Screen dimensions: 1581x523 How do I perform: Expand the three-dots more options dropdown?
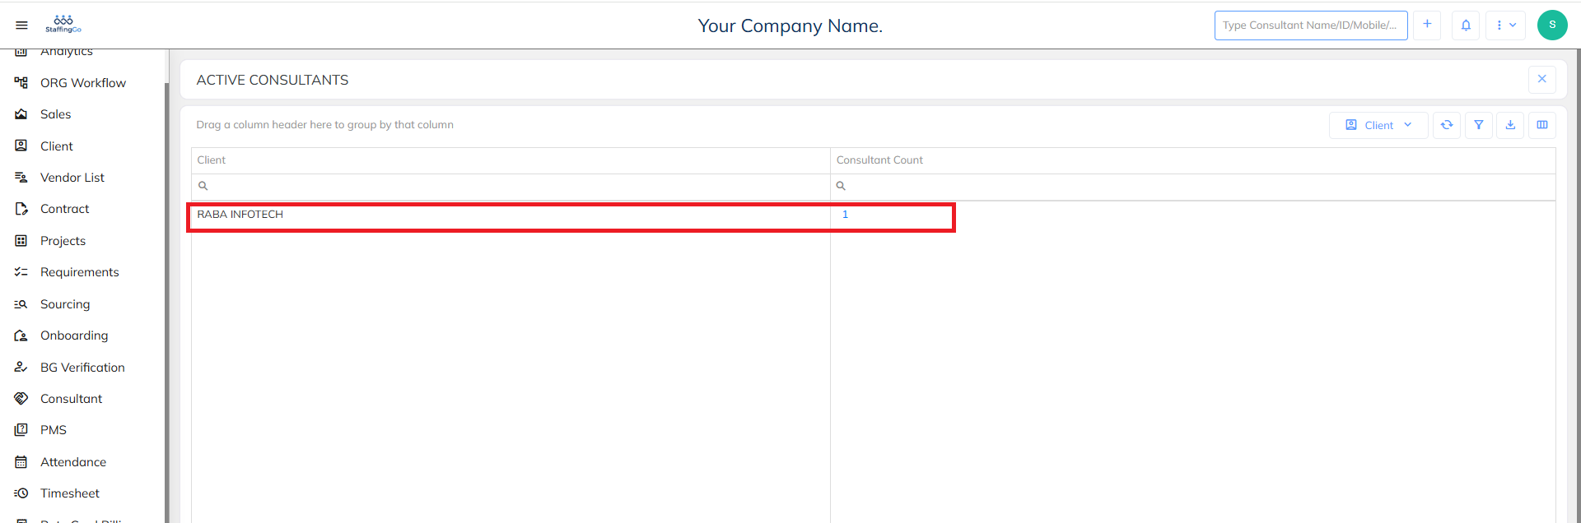click(1505, 25)
